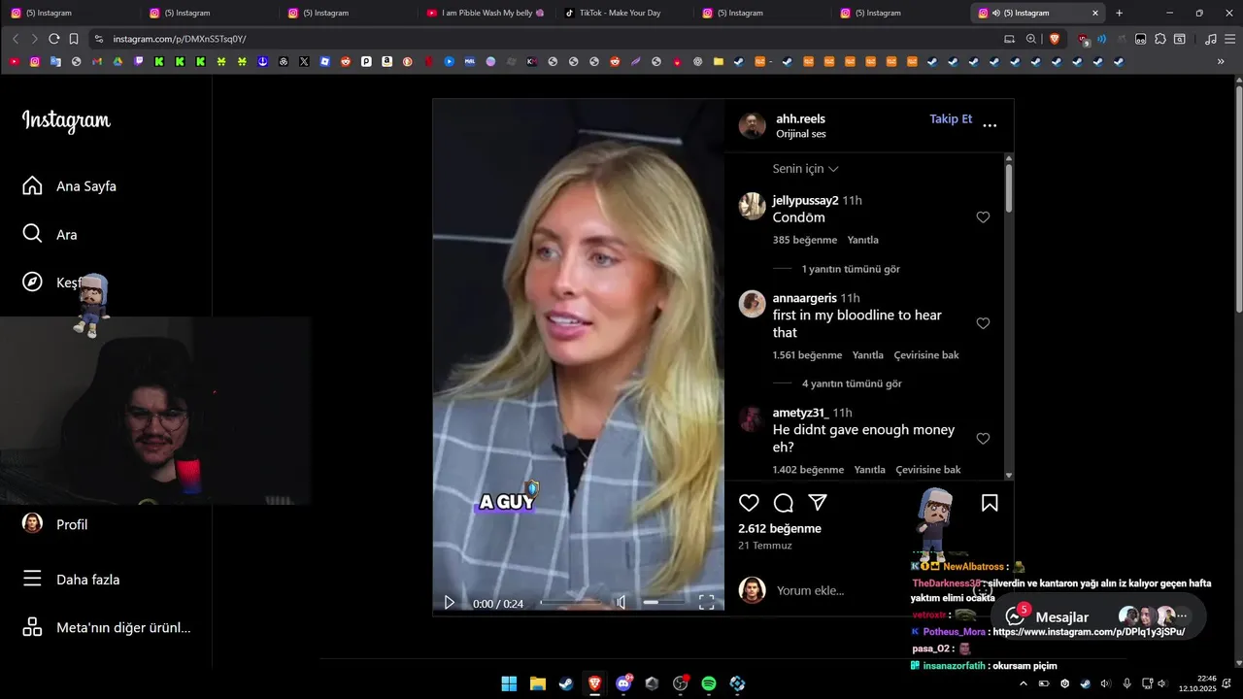Open Steam from the taskbar
Screen dimensions: 1243x699
coord(565,683)
